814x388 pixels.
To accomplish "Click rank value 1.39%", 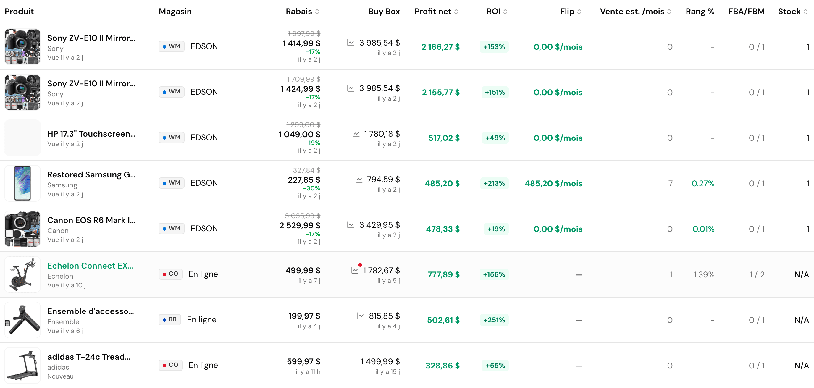I will [x=704, y=274].
